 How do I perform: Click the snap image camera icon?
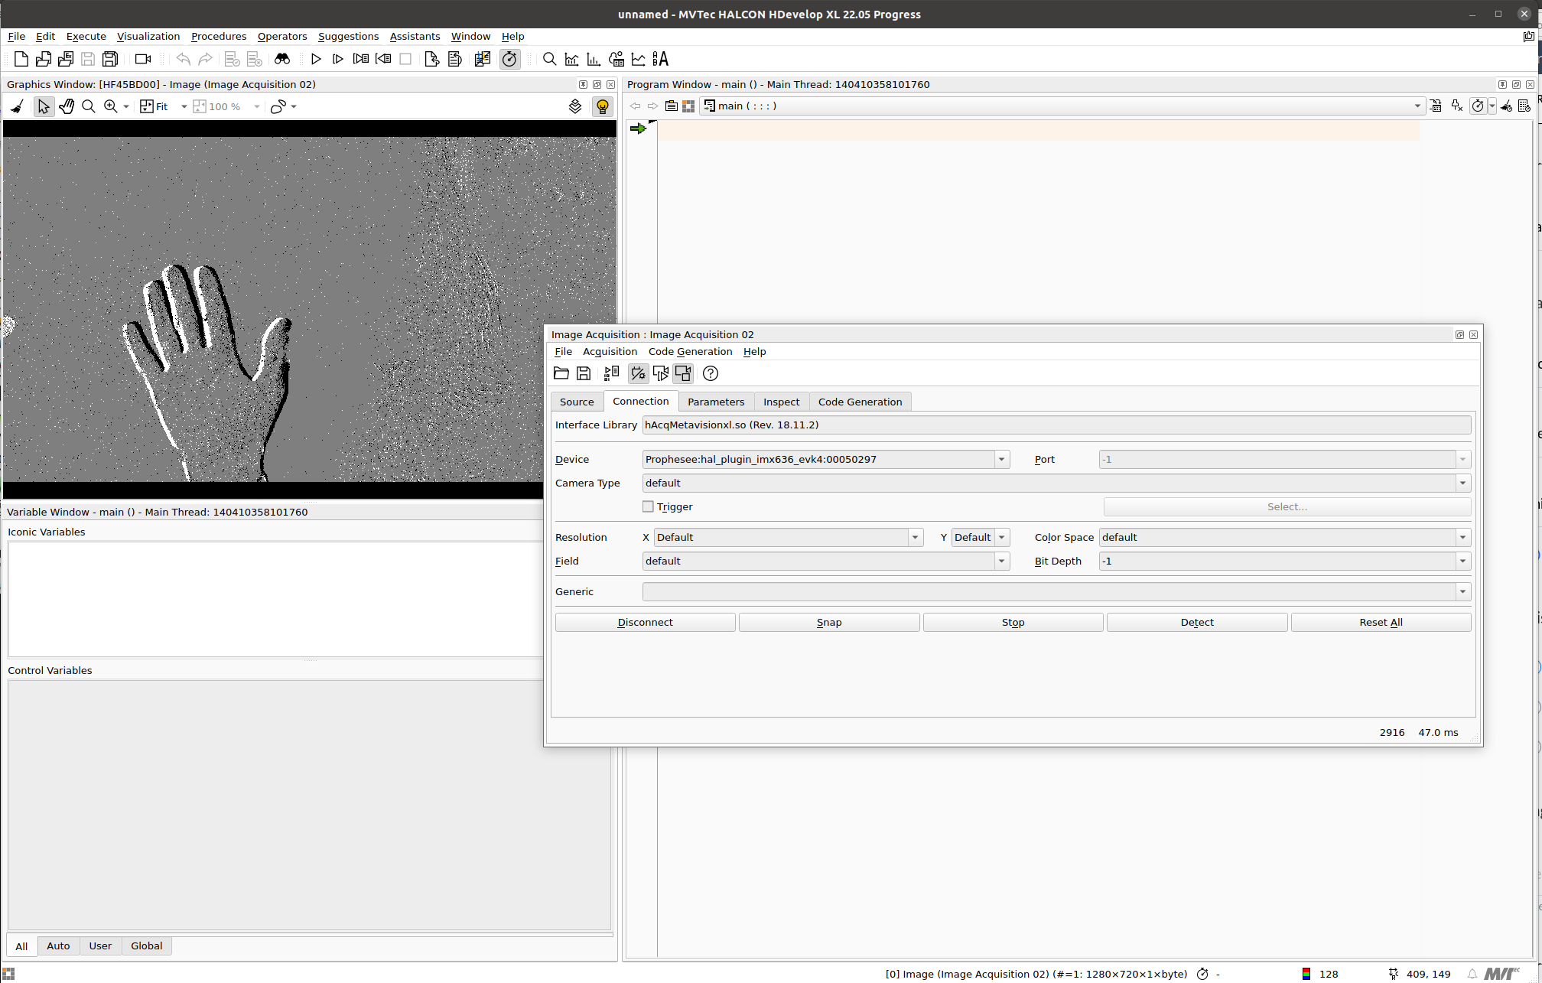[661, 373]
